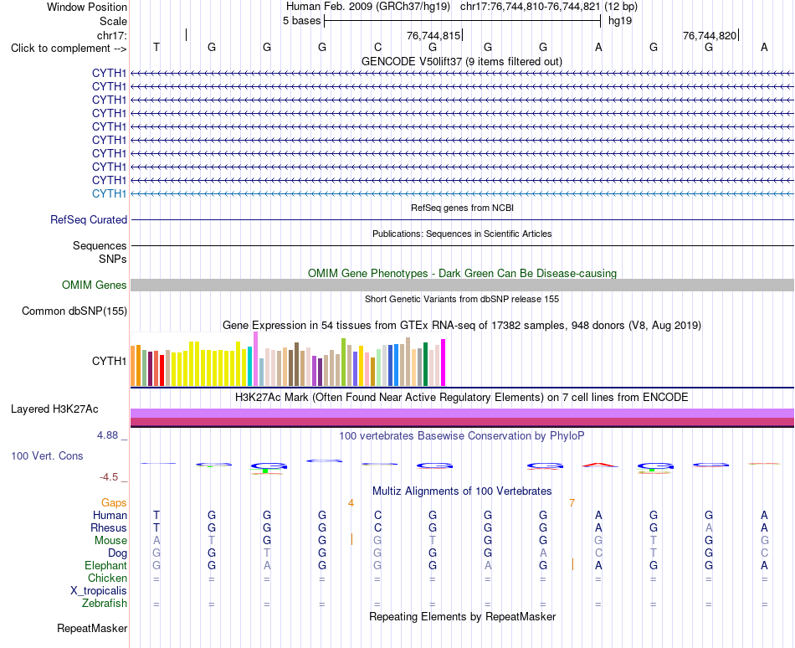Screen dimensions: 795x648
Task: Click the Zebrafish species label
Action: tap(105, 604)
